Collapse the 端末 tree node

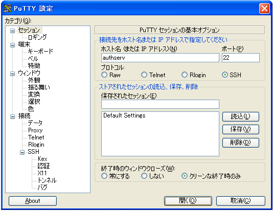pyautogui.click(x=12, y=45)
